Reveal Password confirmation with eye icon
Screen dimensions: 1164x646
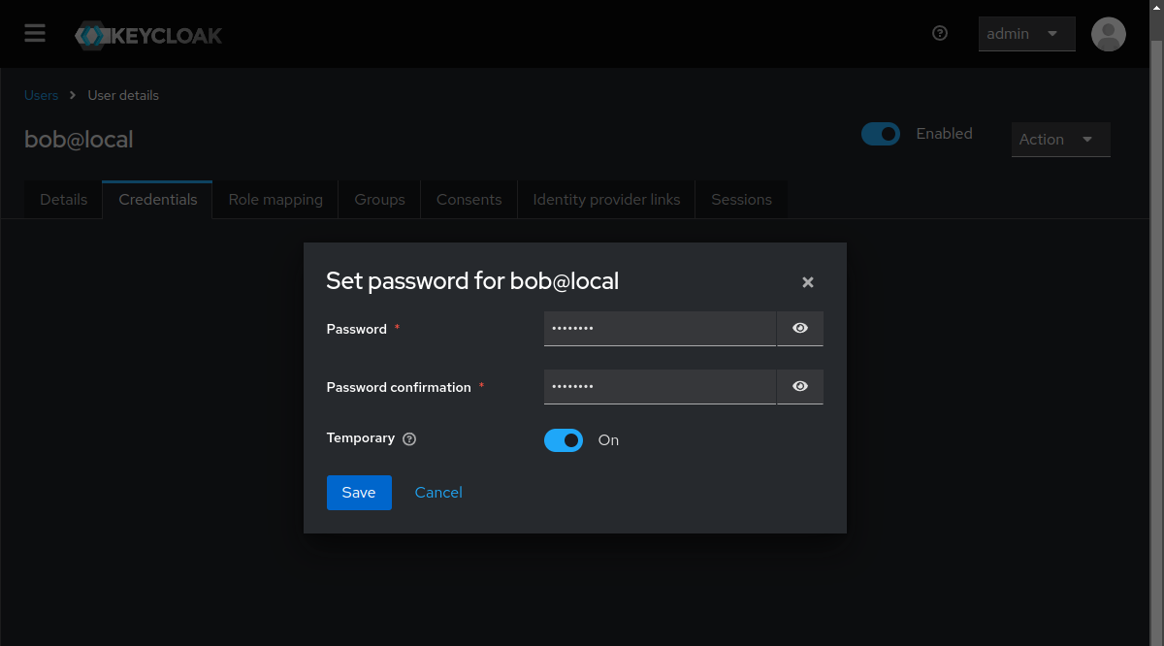click(x=799, y=387)
